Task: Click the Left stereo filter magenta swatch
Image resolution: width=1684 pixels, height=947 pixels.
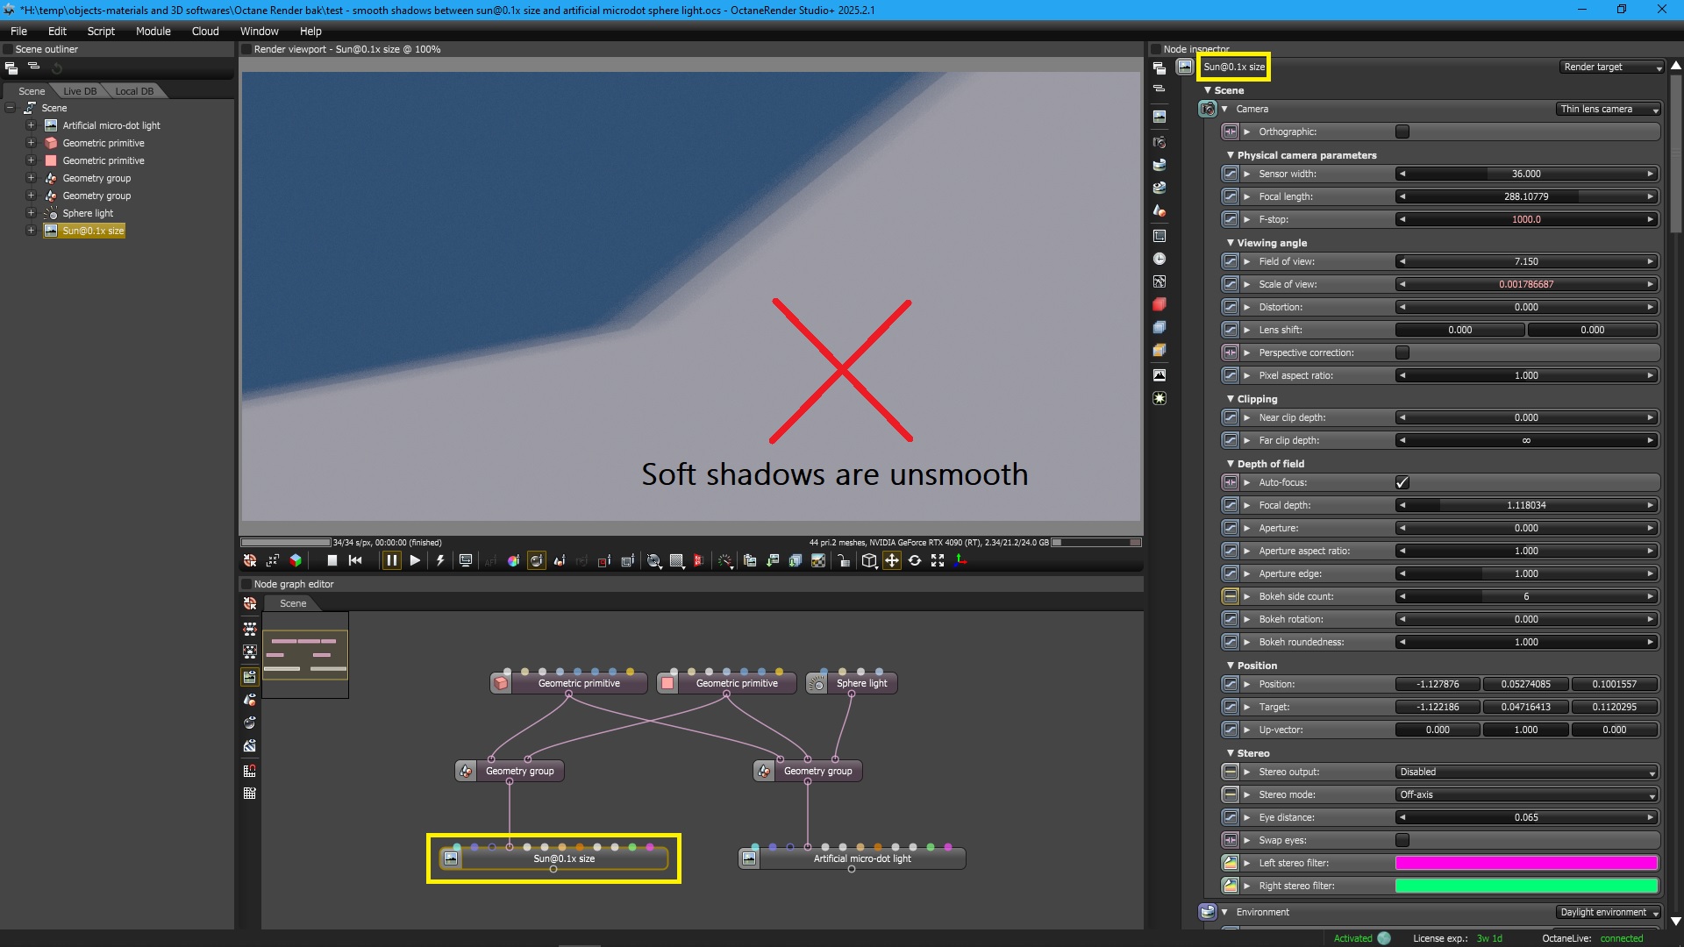Action: click(1526, 863)
